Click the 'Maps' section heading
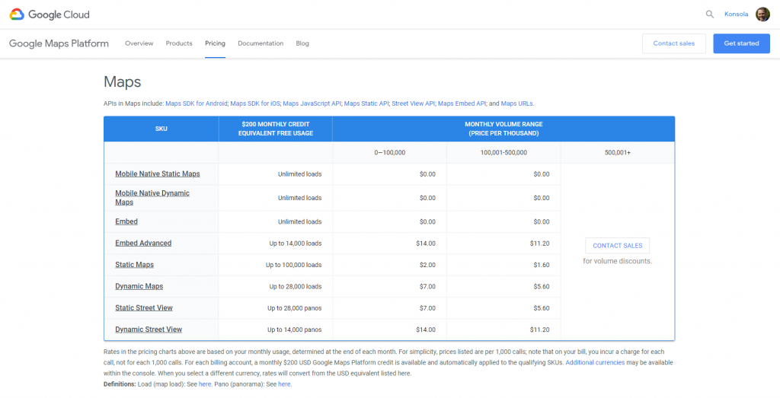 pos(123,82)
